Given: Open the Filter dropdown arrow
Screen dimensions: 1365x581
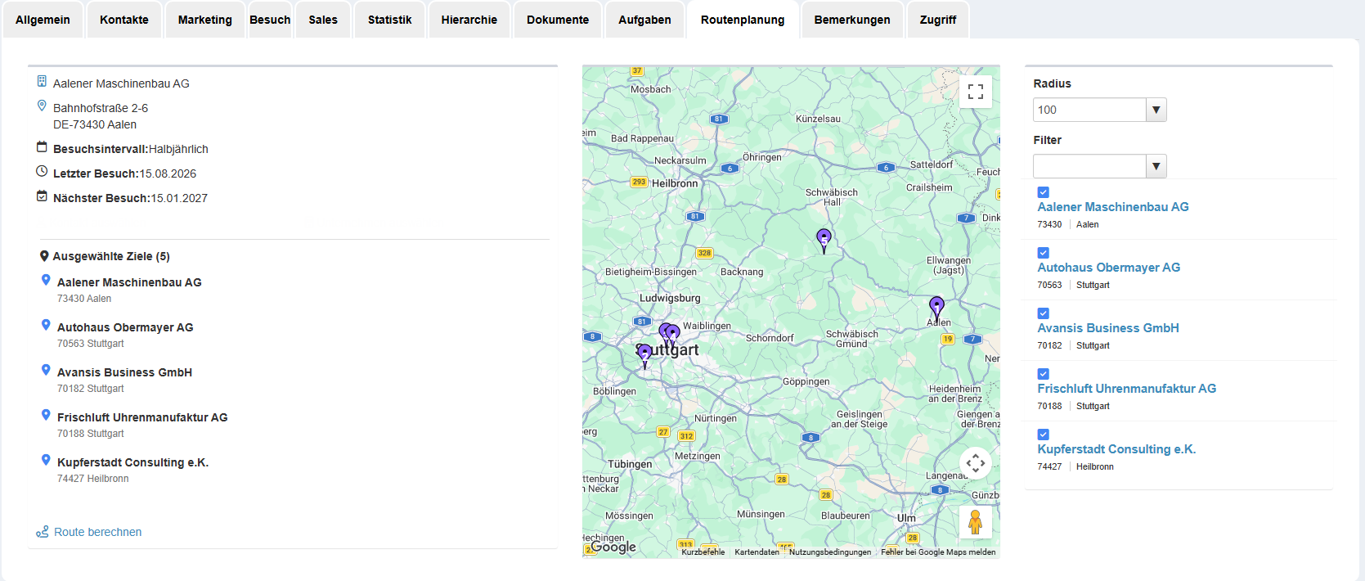Looking at the screenshot, I should [1156, 166].
